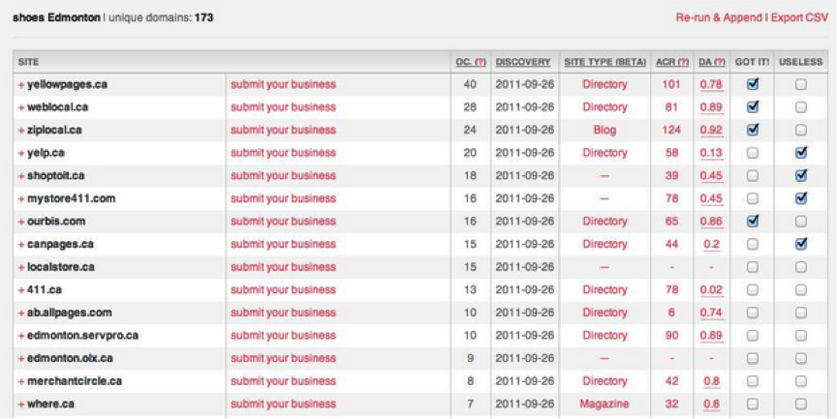Sort by the ACR column header

[x=672, y=62]
